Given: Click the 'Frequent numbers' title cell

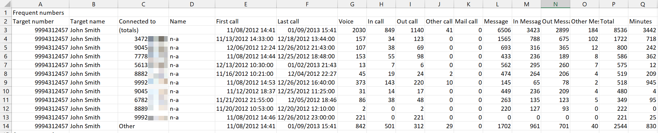Looking at the screenshot, I should click(38, 13).
